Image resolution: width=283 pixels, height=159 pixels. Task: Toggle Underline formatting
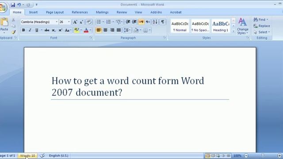37,30
